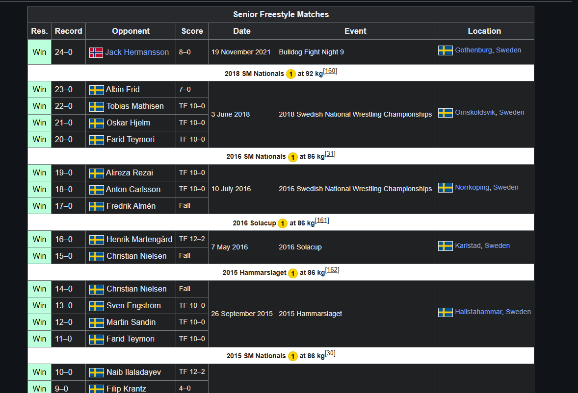Click the Win result cell for record 23–0

click(x=39, y=89)
